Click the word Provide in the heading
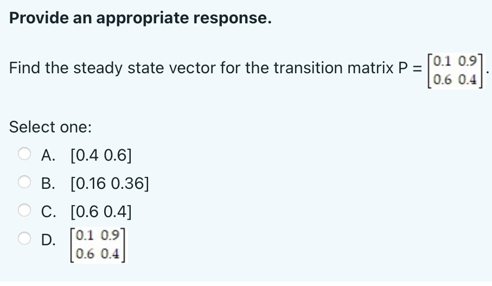The image size is (492, 286). 39,17
